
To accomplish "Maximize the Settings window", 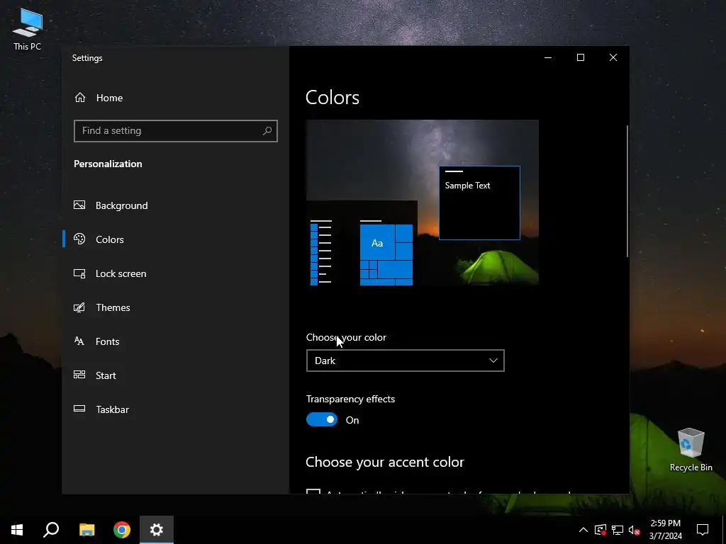I will point(581,57).
